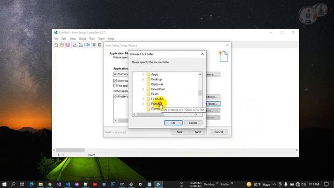Viewport: 334px width, 188px height.
Task: Select the FL Studio folder
Action: pos(157,99)
